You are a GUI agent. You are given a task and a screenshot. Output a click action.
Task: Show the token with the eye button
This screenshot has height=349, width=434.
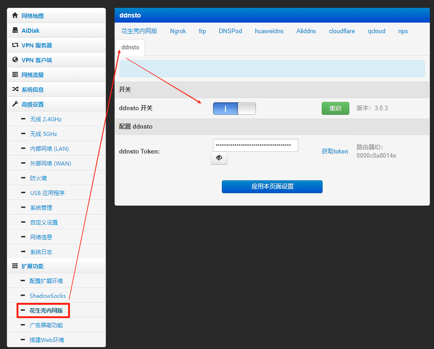(219, 158)
